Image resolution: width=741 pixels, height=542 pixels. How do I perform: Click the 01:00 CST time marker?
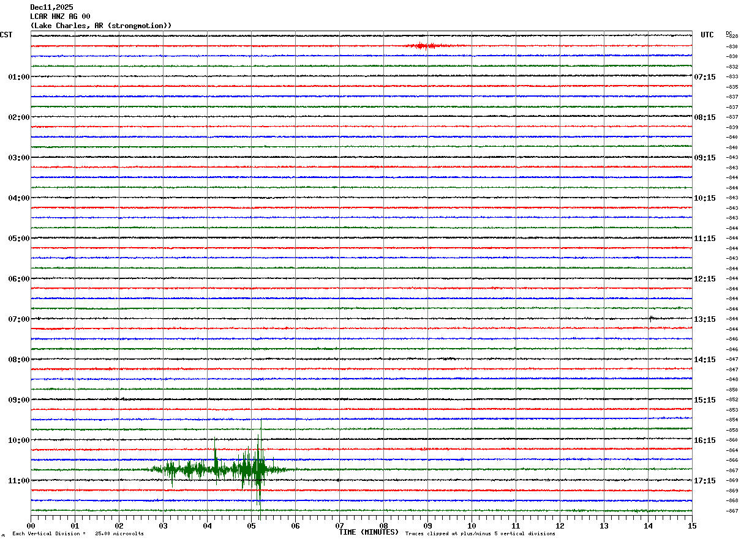(18, 77)
